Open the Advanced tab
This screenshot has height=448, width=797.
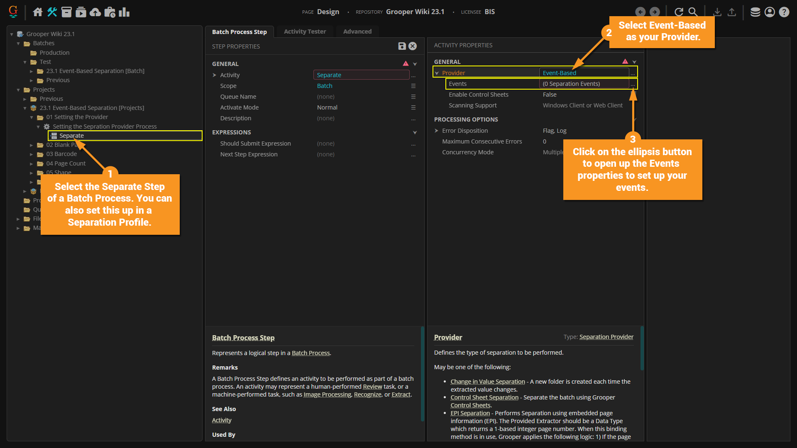pyautogui.click(x=357, y=32)
